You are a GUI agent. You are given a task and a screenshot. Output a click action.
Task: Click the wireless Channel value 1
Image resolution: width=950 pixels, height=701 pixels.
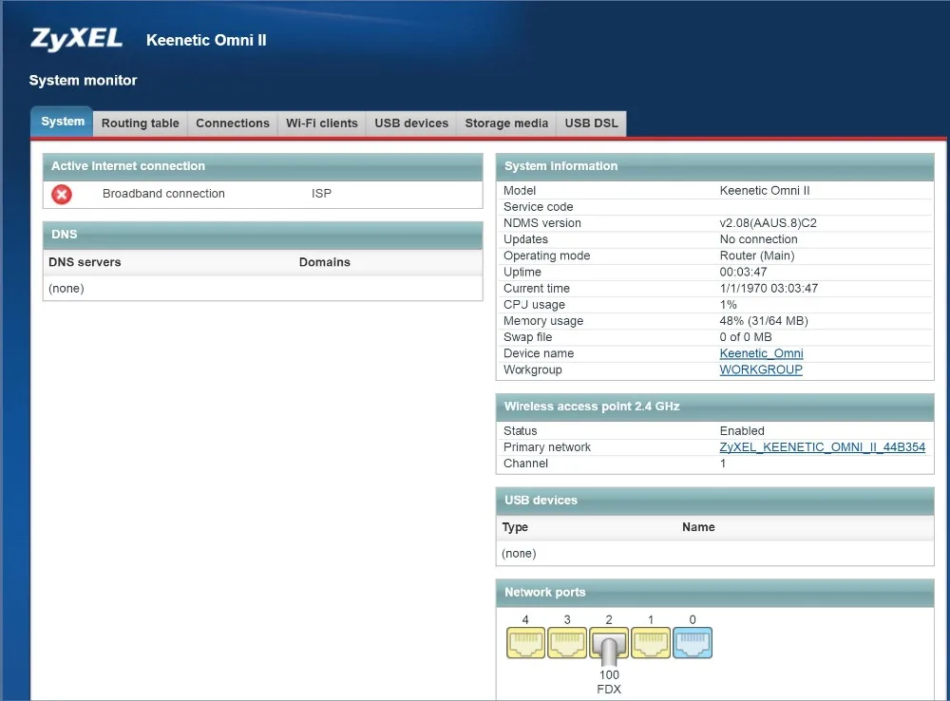tap(723, 464)
